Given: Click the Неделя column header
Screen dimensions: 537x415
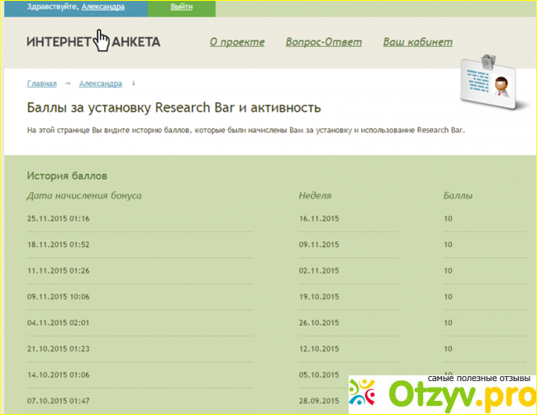Looking at the screenshot, I should coord(315,196).
